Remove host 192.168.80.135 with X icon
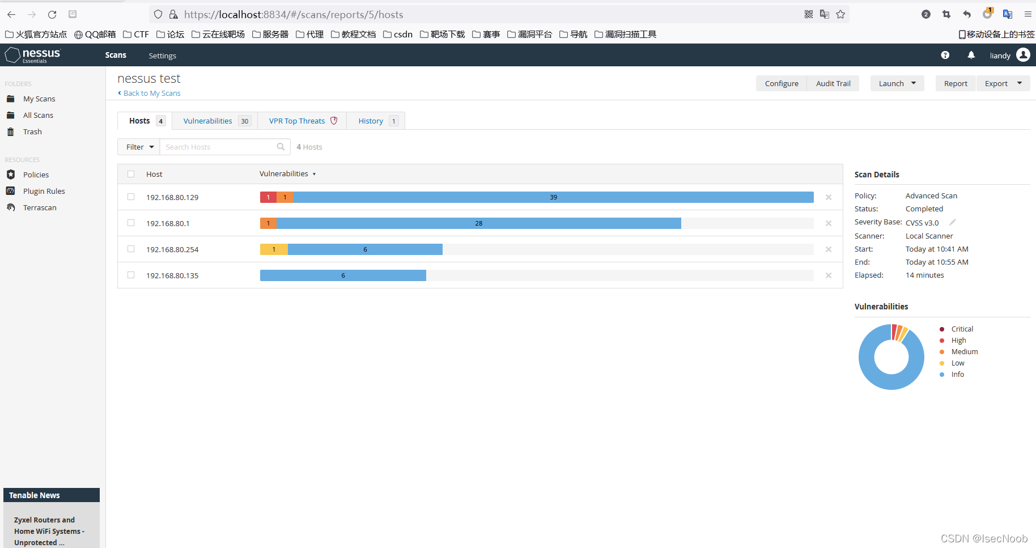 tap(829, 275)
